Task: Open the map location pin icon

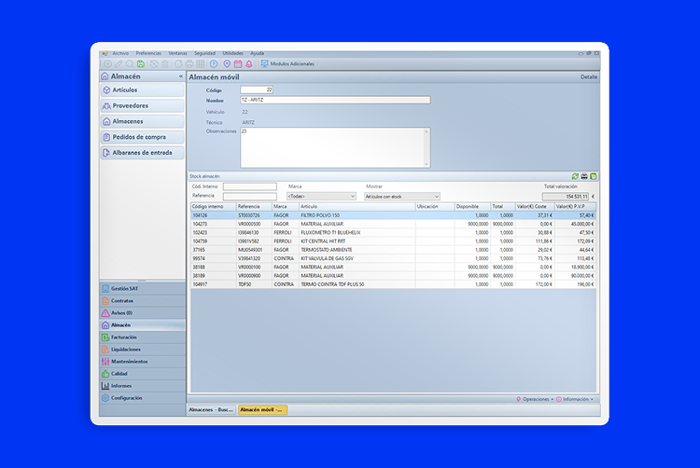Action: [x=227, y=63]
